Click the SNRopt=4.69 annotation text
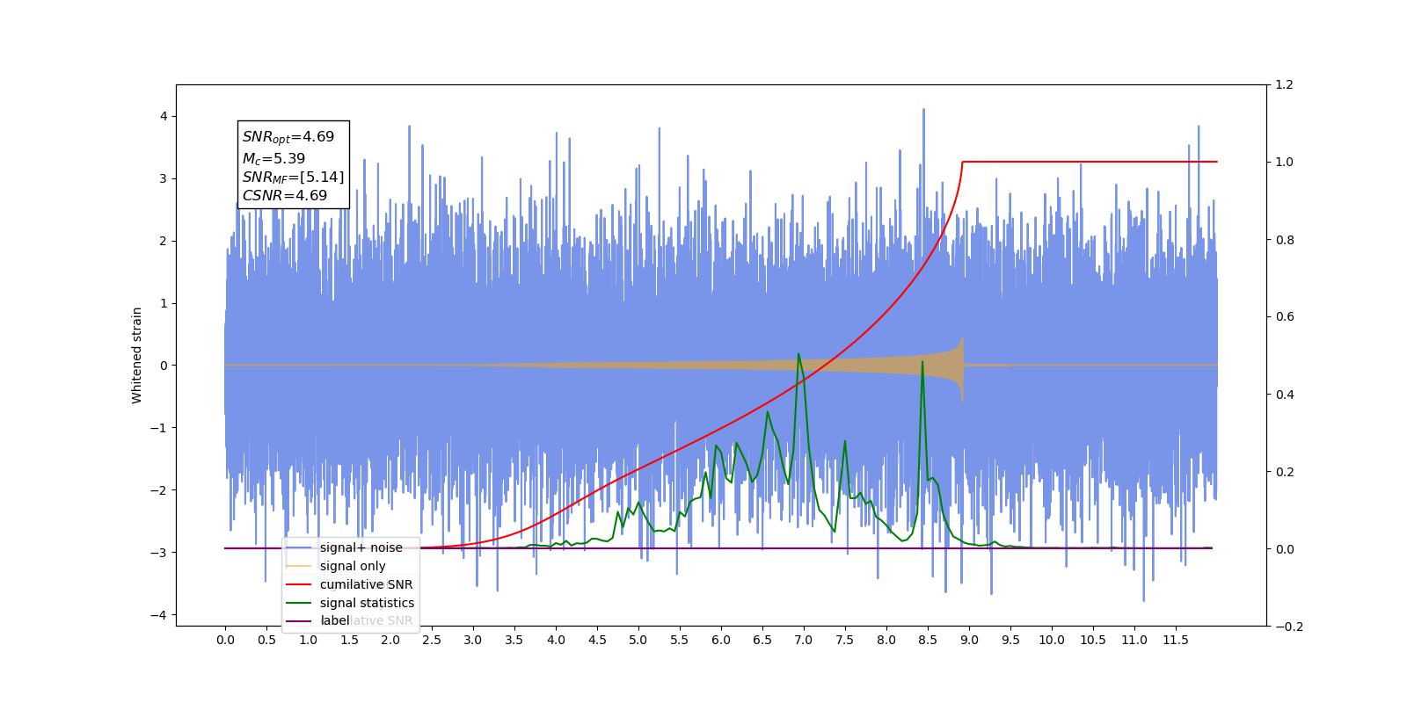The width and height of the screenshot is (1407, 703). [x=288, y=137]
